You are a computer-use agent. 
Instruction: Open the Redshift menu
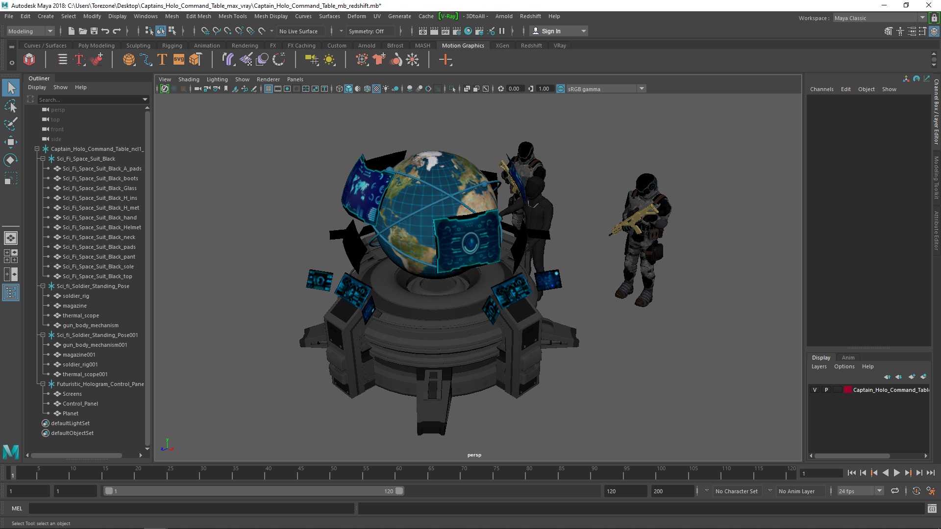tap(530, 16)
